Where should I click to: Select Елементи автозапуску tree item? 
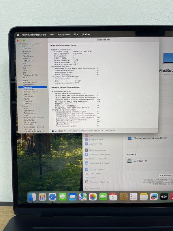coord(34,132)
